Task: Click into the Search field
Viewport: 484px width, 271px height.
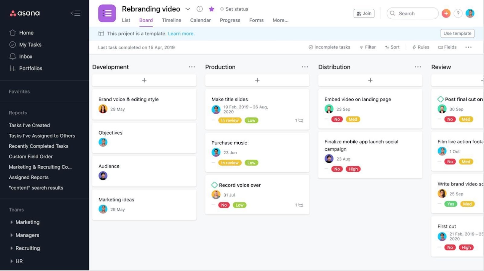Action: click(412, 13)
